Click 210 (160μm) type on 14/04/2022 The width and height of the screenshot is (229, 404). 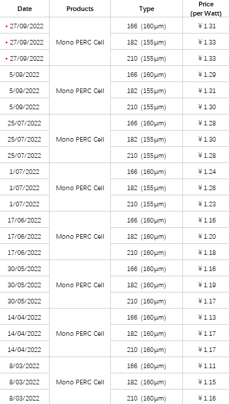pos(147,350)
